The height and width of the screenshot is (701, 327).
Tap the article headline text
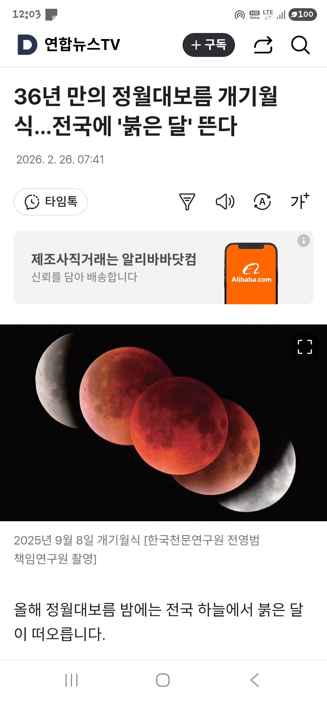146,111
